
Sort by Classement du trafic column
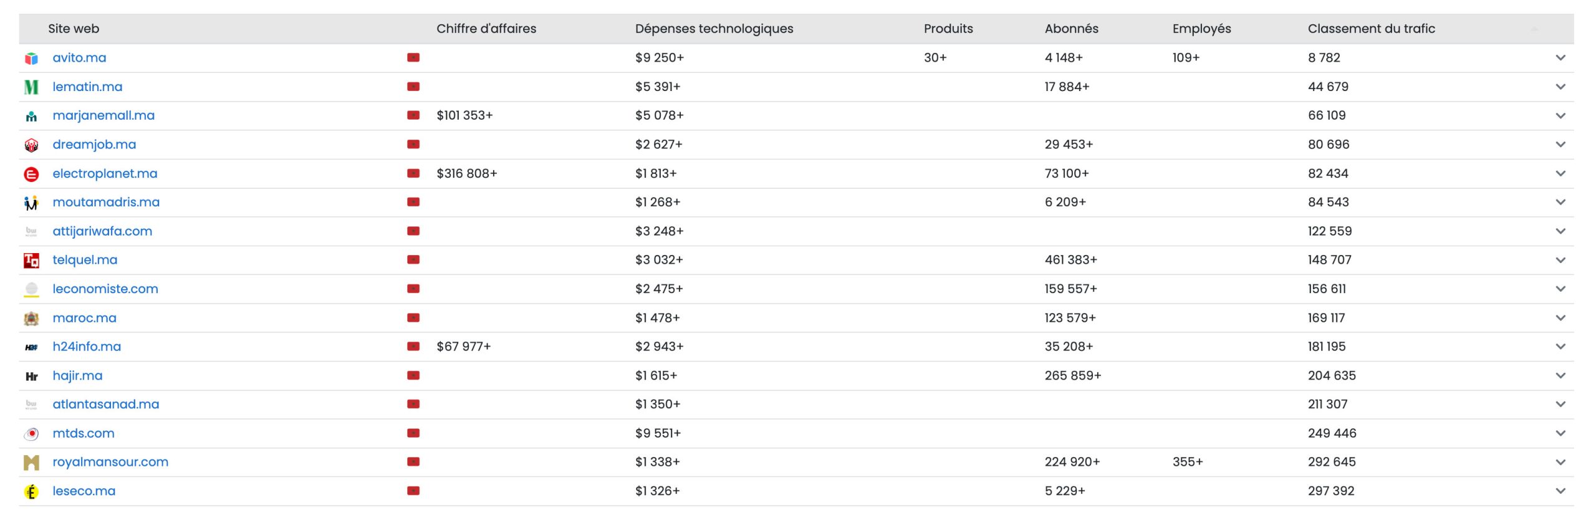[x=1370, y=29]
